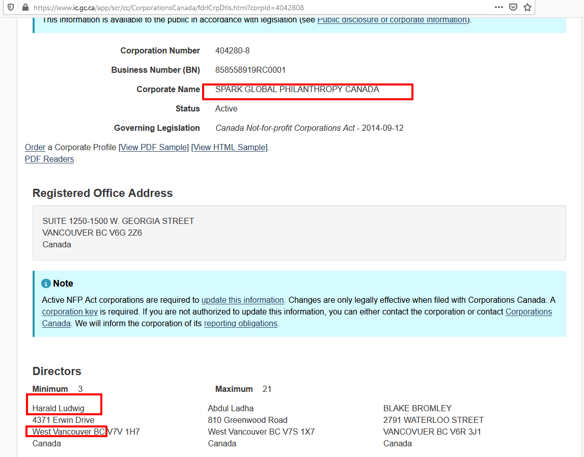
Task: Bookmark this page with the star icon
Action: (527, 8)
